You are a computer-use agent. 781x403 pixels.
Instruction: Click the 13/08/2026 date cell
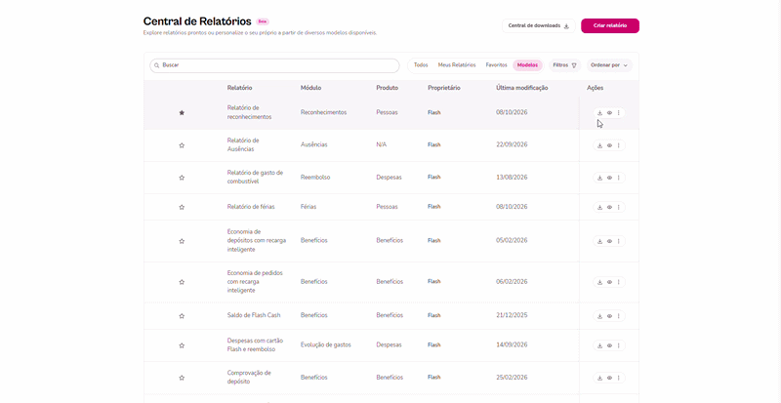click(512, 178)
